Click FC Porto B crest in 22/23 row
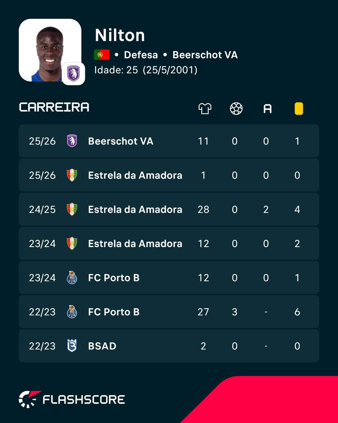Viewport: 338px width, 423px height. [x=72, y=312]
